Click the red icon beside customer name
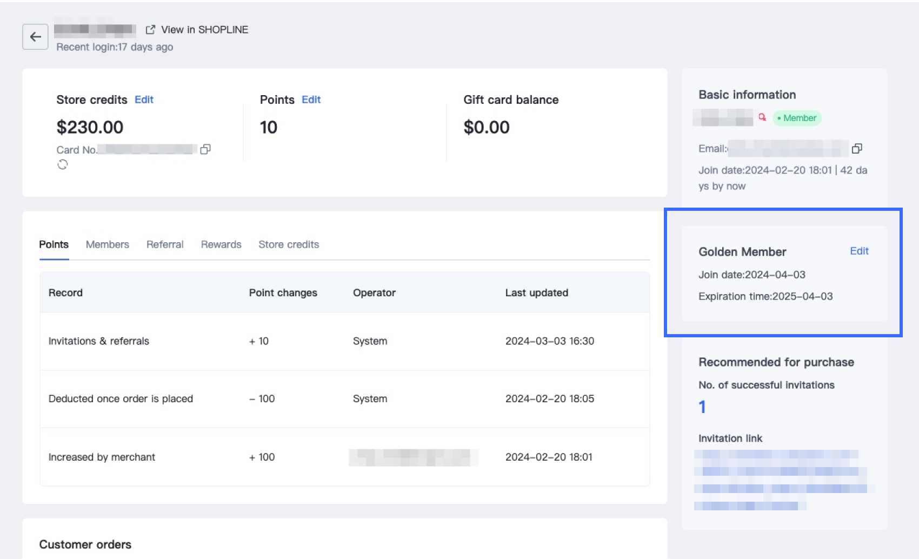Viewport: 919px width, 559px height. click(762, 117)
